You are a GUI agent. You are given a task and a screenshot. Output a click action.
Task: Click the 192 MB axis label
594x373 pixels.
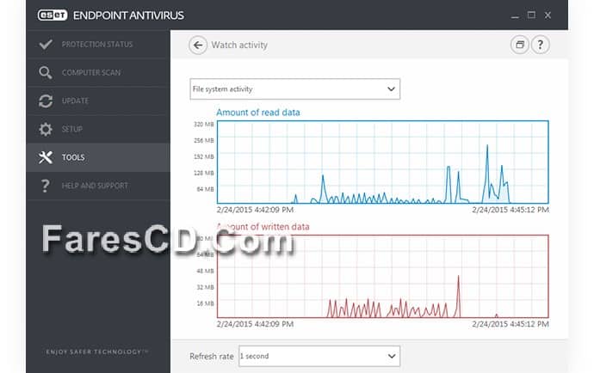[x=204, y=157]
